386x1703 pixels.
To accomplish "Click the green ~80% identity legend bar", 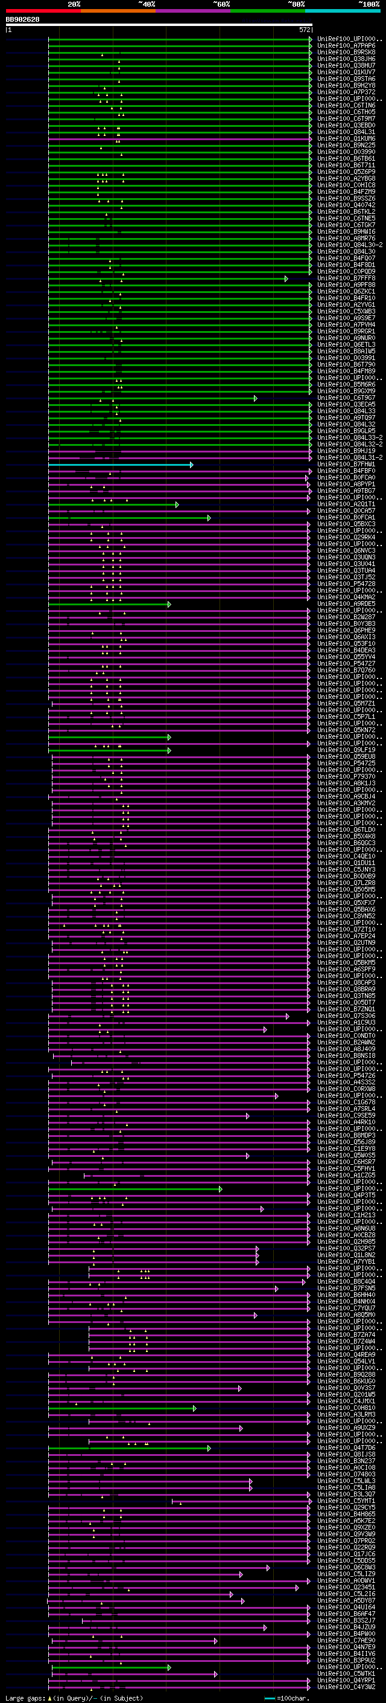I will pyautogui.click(x=268, y=11).
